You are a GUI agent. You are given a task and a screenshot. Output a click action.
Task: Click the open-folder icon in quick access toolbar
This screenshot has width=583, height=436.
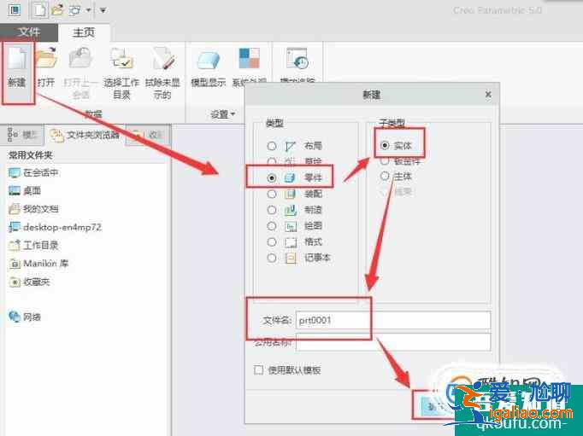pos(57,10)
